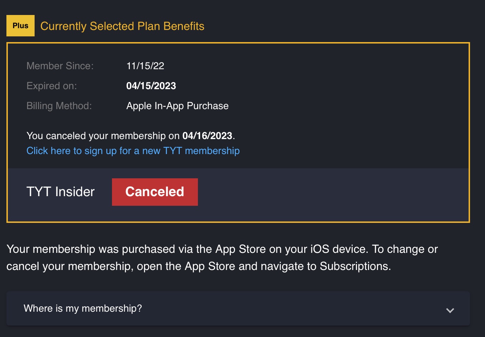Select the 11/15/22 member since date
The width and height of the screenshot is (485, 337).
(145, 66)
